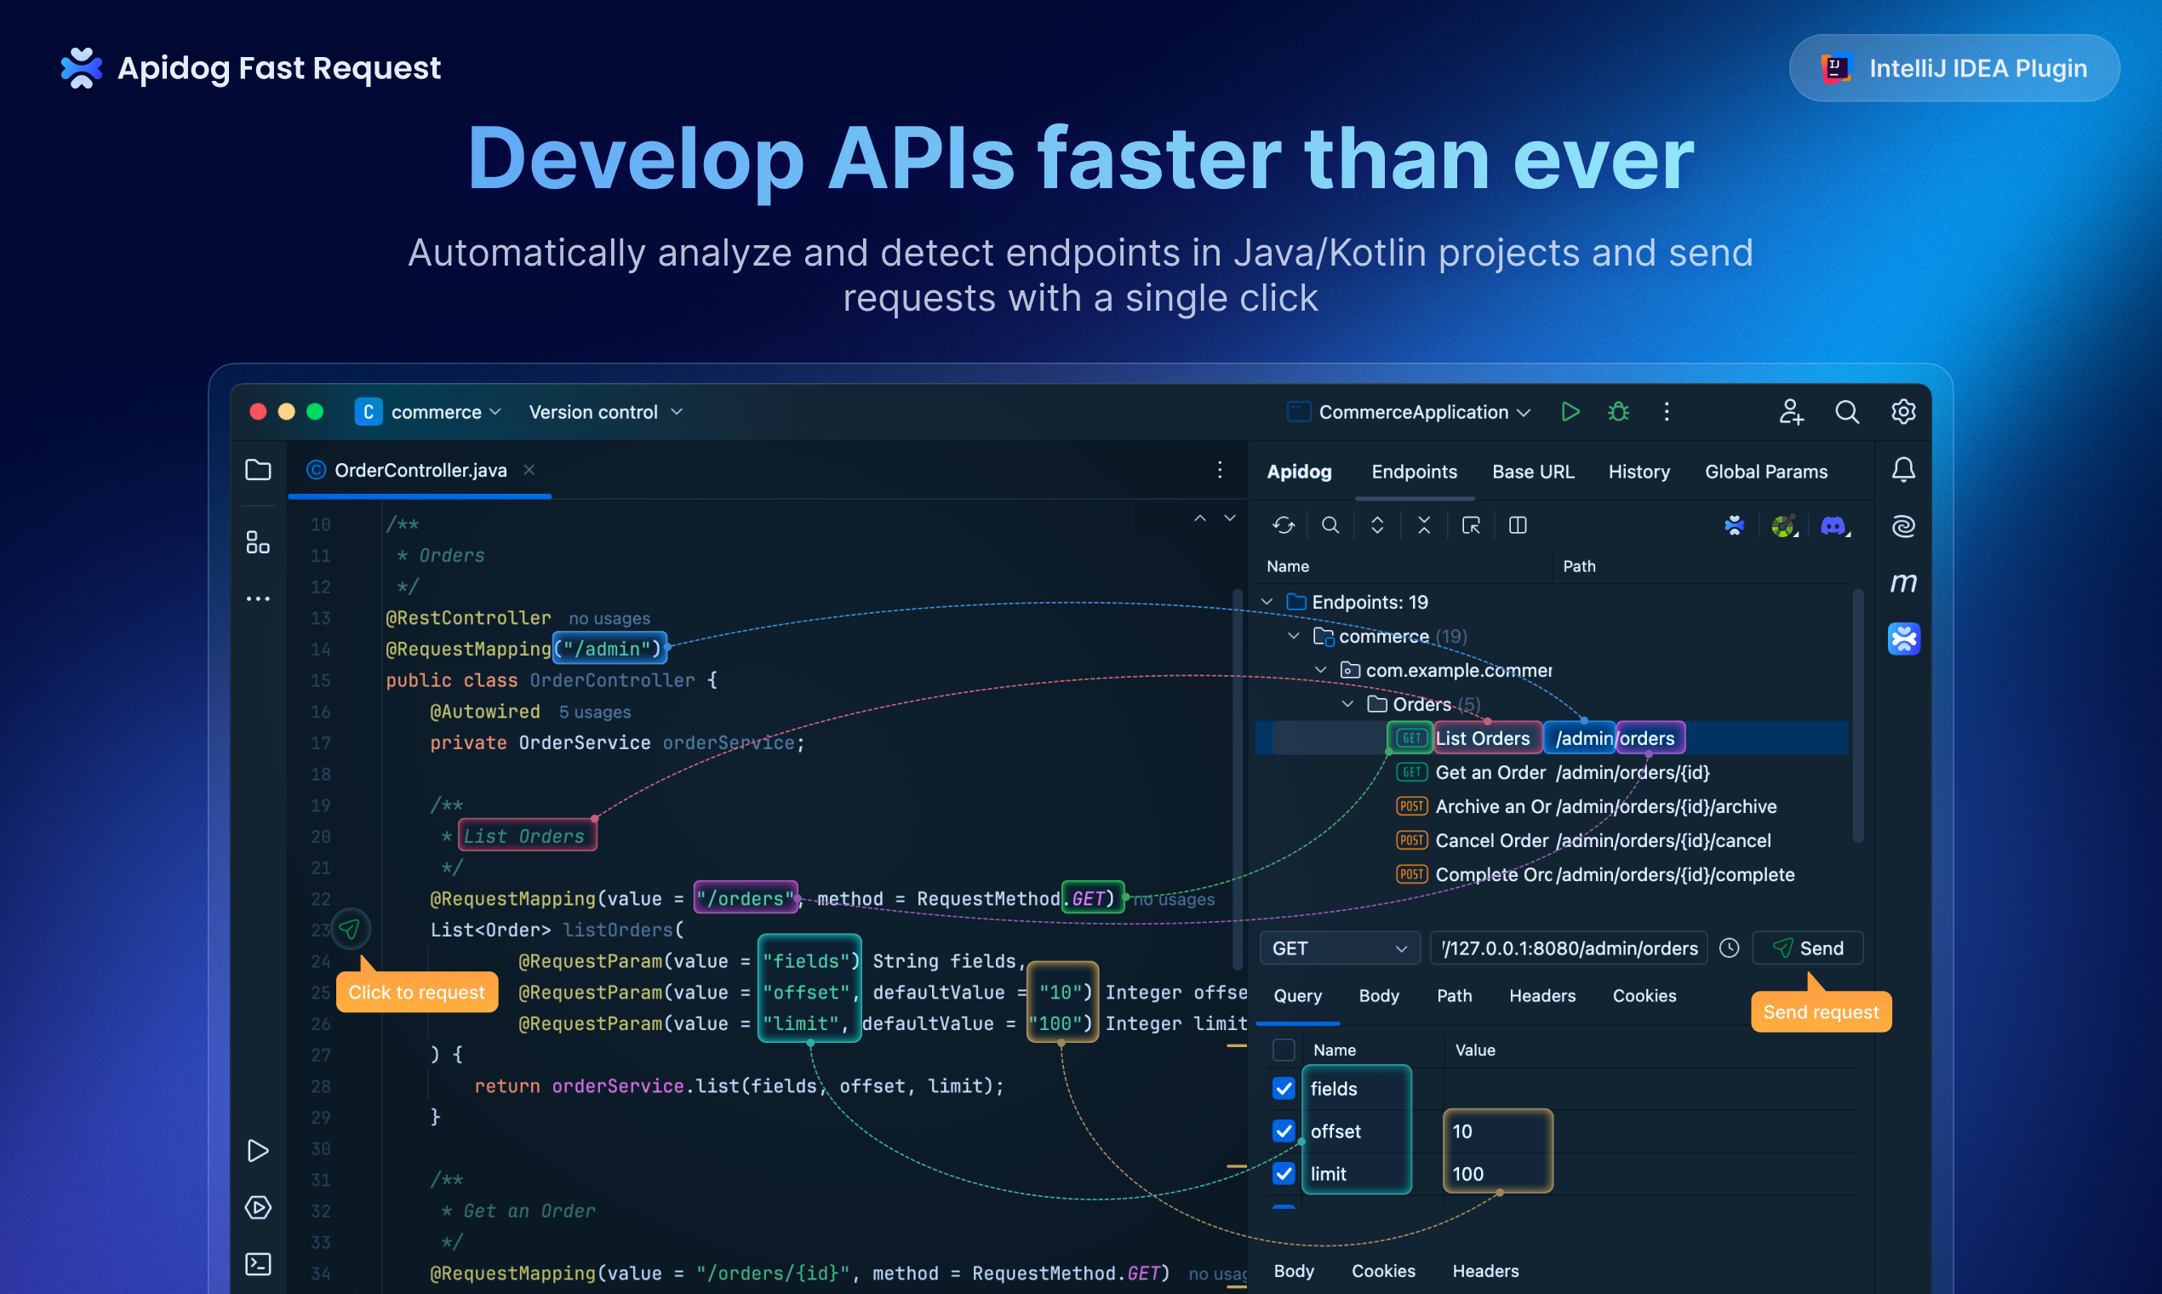Close the OrderController.java tab

(x=529, y=470)
